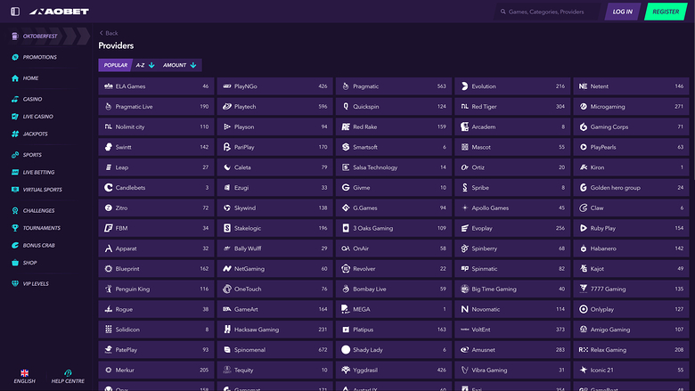695x391 pixels.
Task: Click the Bonus Crab icon
Action: pyautogui.click(x=15, y=245)
